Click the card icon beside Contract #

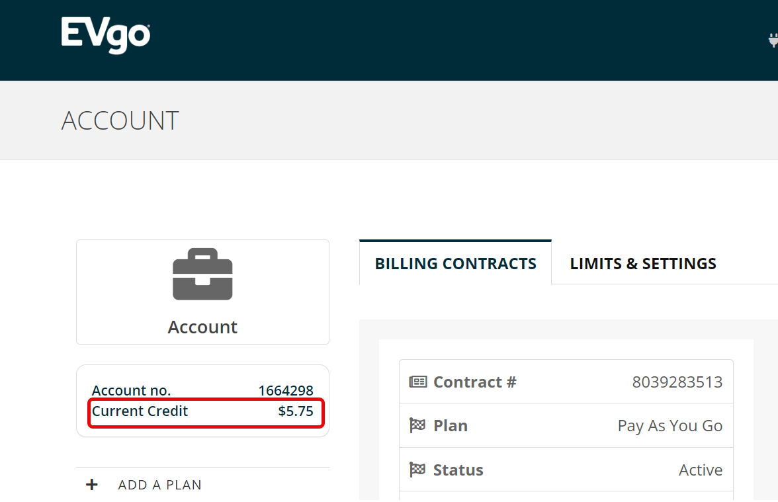pyautogui.click(x=417, y=381)
